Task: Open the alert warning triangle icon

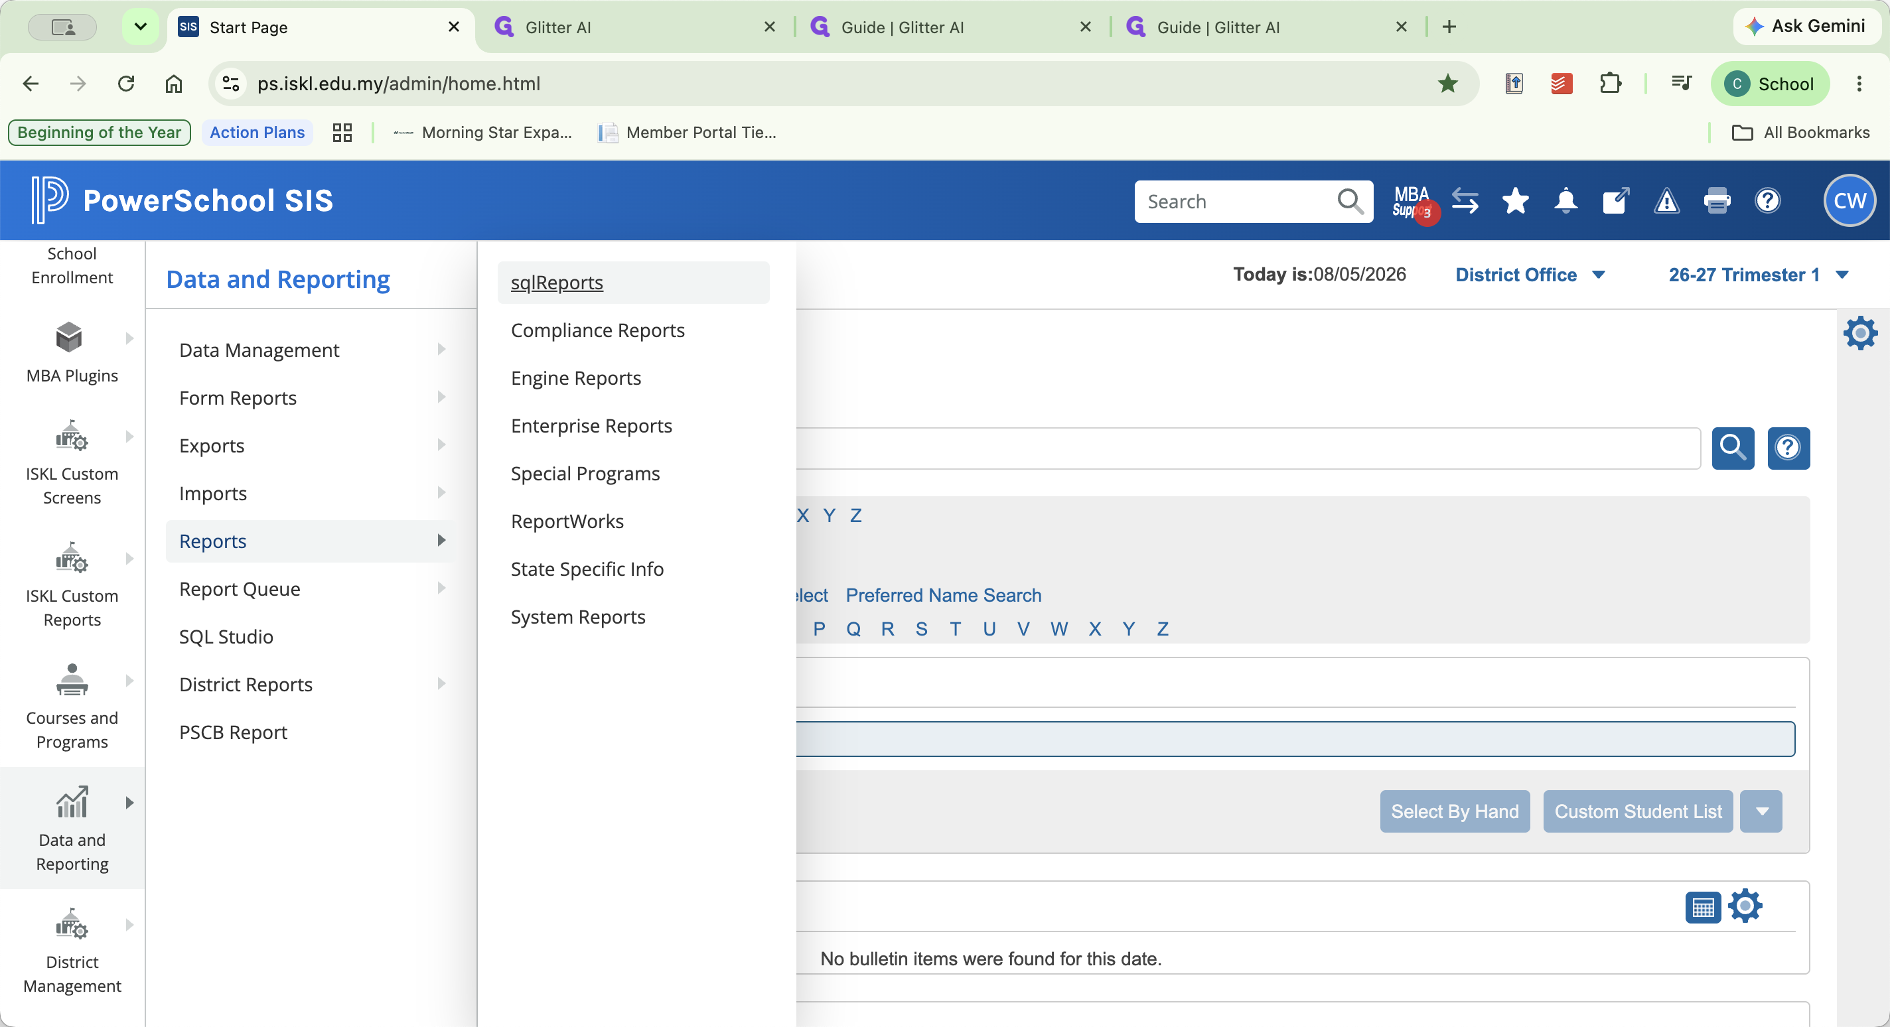Action: point(1666,201)
